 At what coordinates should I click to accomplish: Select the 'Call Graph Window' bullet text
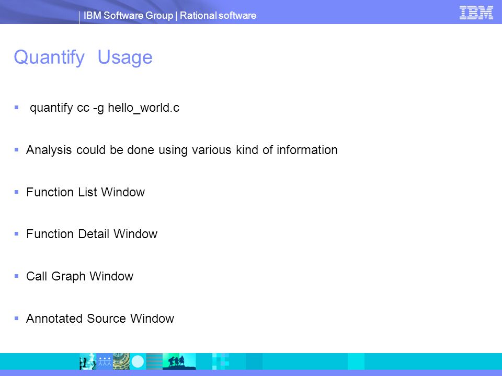tap(79, 277)
